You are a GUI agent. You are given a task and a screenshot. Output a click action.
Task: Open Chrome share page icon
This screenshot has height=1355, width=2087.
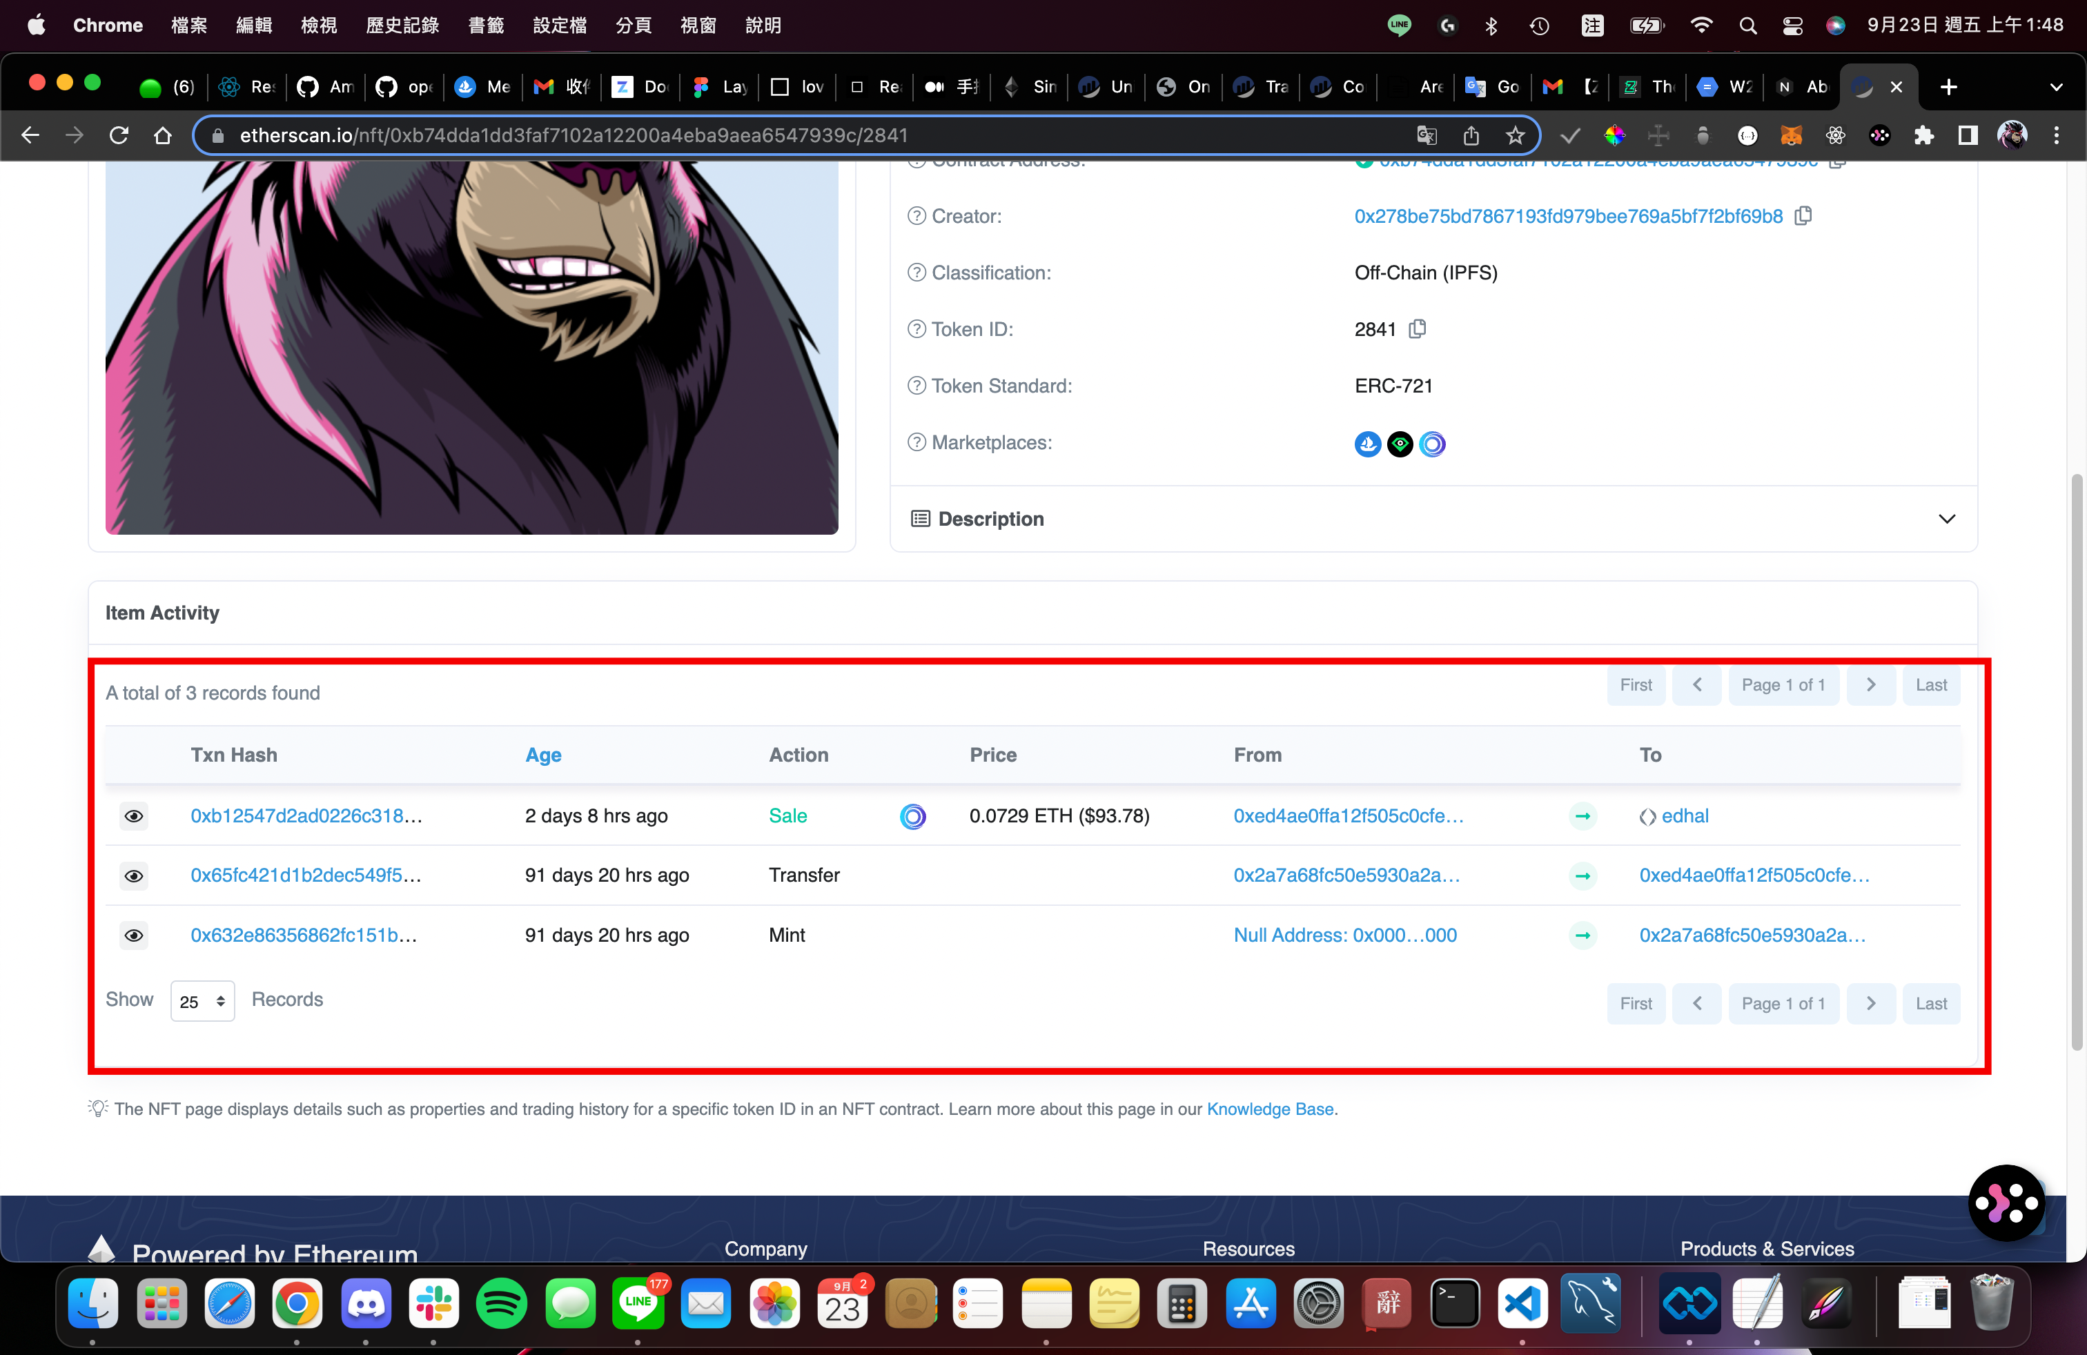pos(1471,135)
